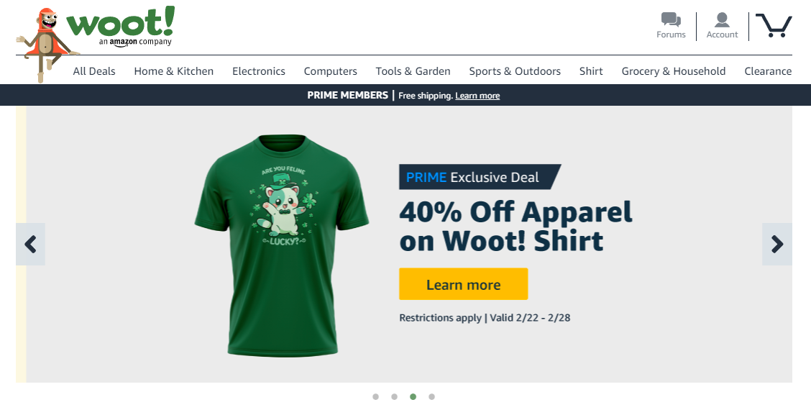Advance to next banner slide arrow
This screenshot has height=410, width=811.
[777, 245]
